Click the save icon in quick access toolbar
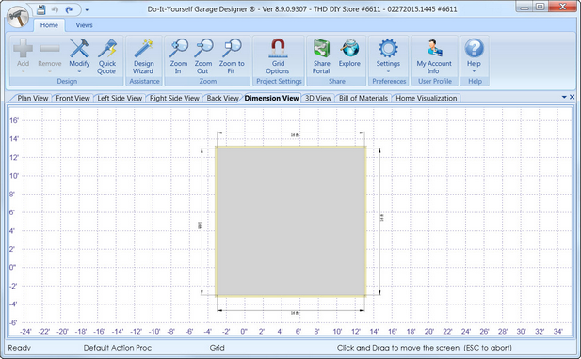581x359 pixels. (41, 9)
